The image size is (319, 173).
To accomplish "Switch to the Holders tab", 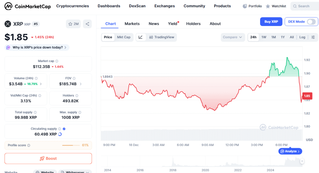I will (x=193, y=24).
